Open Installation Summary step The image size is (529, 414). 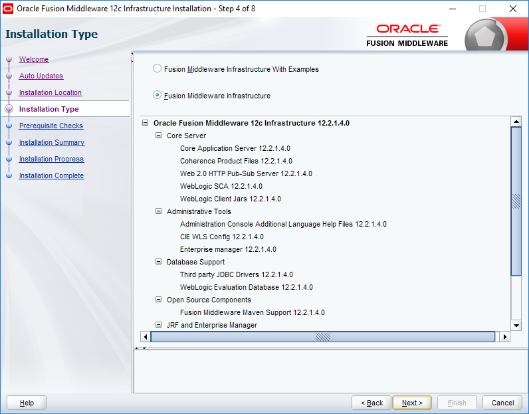click(52, 142)
